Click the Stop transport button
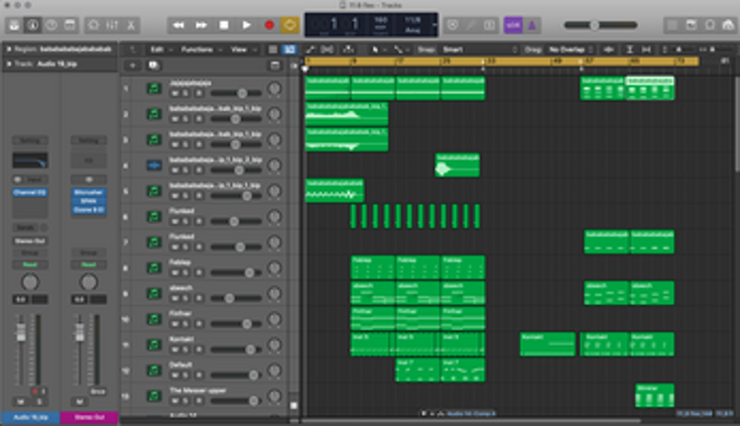Viewport: 740px width, 426px height. [224, 25]
